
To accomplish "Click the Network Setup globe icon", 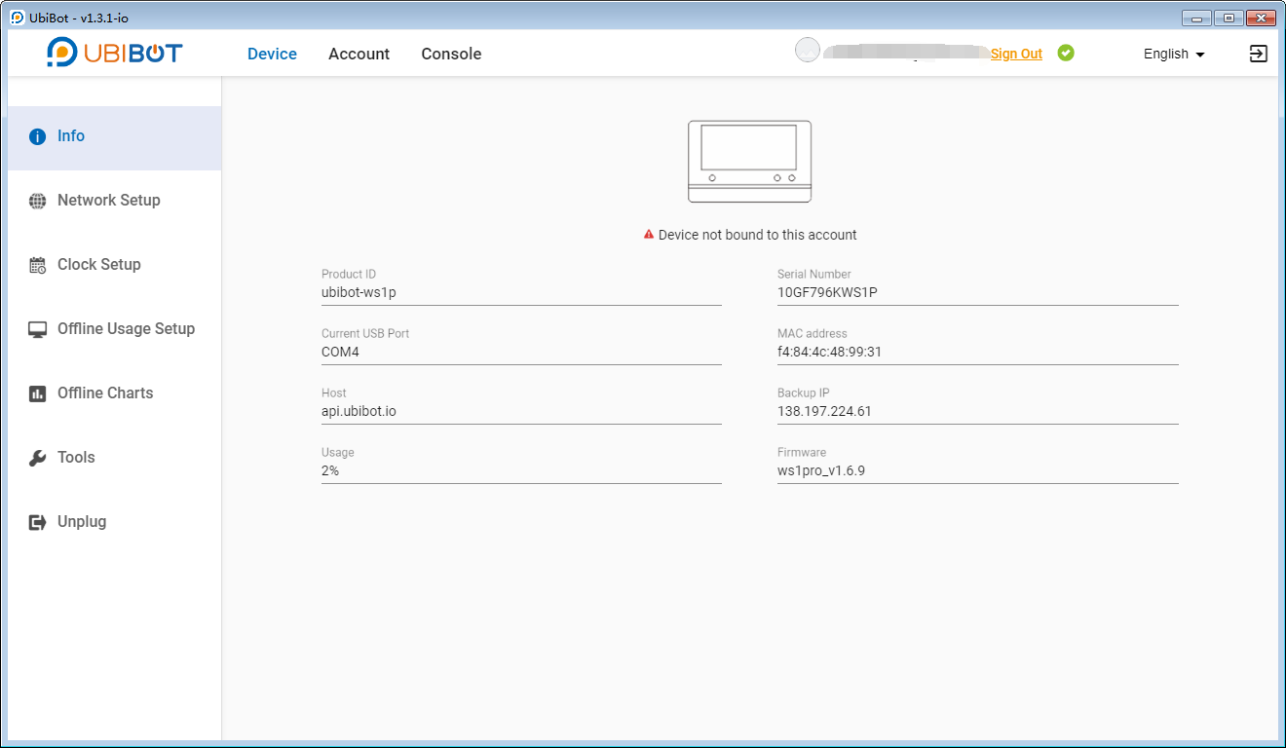I will point(37,201).
